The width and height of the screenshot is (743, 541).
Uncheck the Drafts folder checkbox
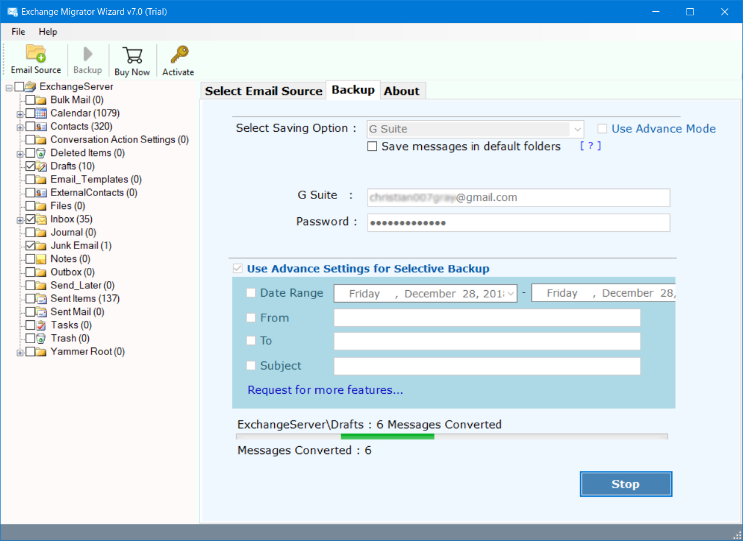pos(30,166)
